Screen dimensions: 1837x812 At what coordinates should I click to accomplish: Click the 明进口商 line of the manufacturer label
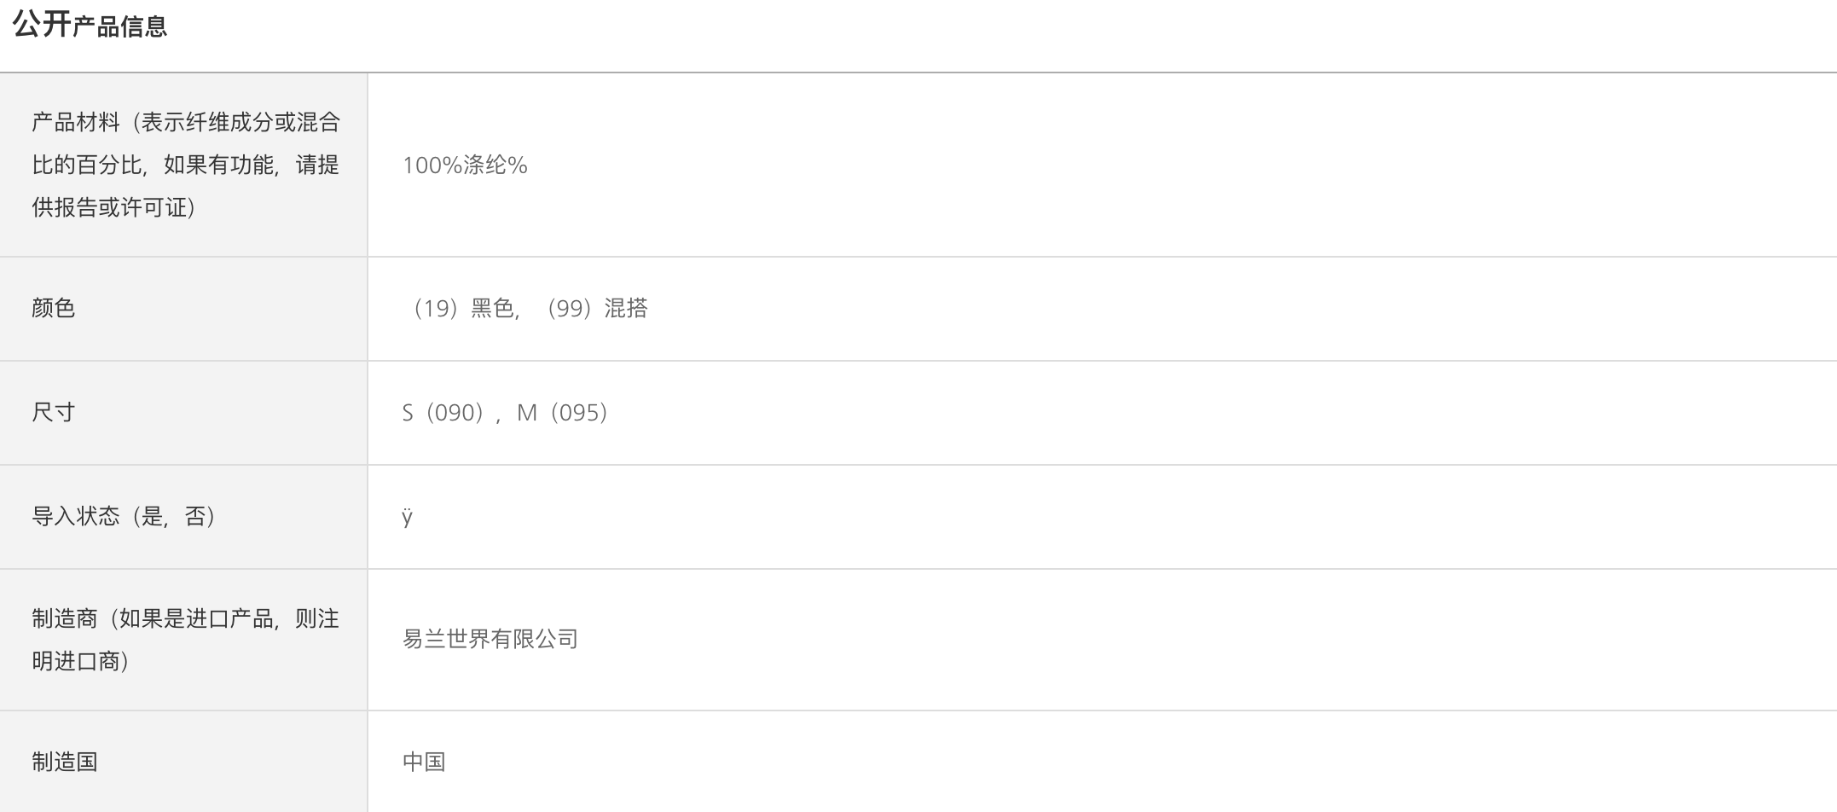point(81,661)
